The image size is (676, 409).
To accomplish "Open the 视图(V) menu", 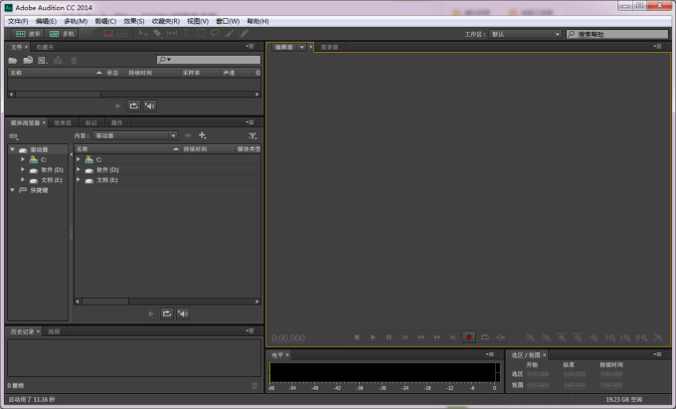I will [x=198, y=21].
